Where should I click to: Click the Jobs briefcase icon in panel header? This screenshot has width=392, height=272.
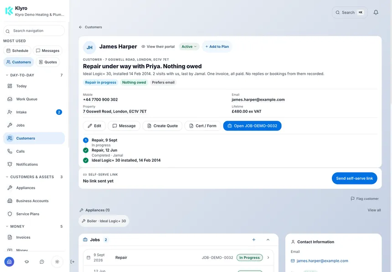coord(85,240)
